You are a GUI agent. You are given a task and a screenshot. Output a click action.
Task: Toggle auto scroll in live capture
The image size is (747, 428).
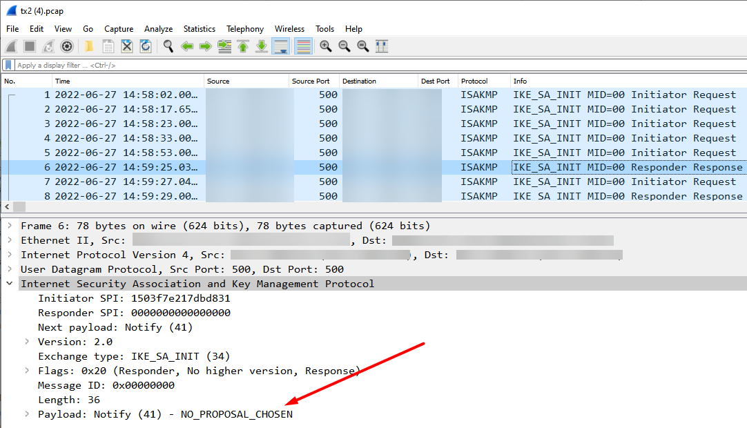[281, 46]
